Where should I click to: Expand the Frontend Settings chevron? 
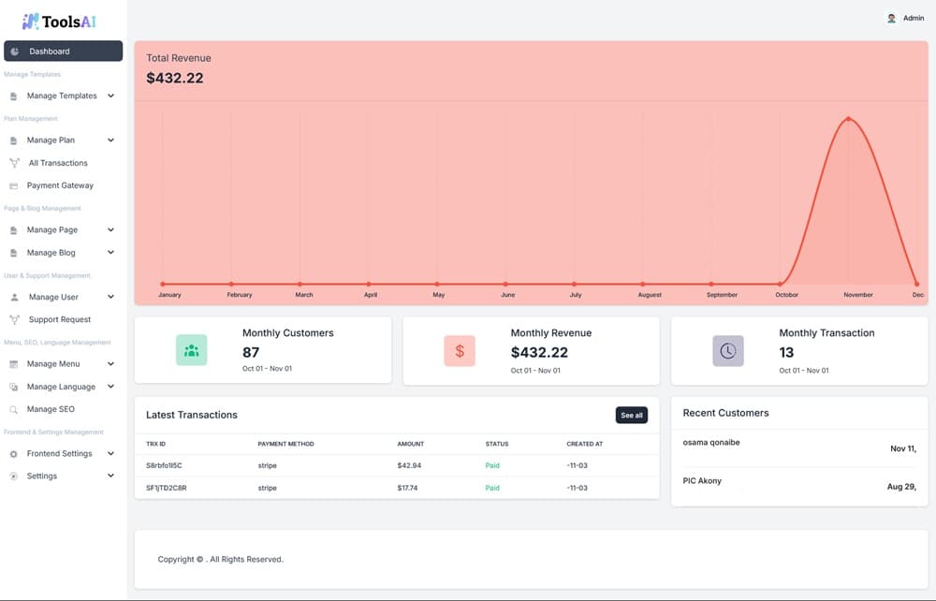click(110, 453)
